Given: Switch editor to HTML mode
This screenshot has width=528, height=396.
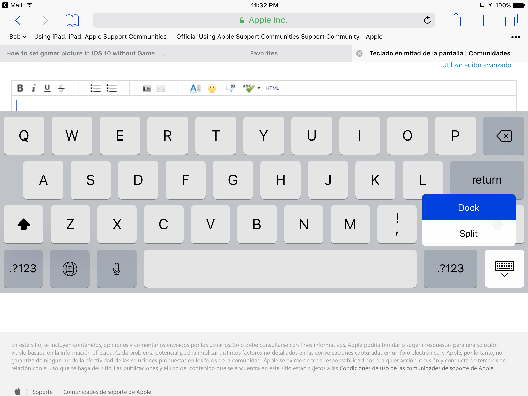Looking at the screenshot, I should tap(273, 88).
